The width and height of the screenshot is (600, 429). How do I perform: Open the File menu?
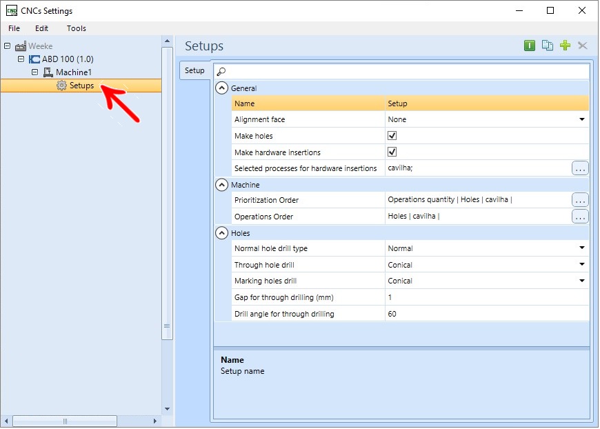click(14, 28)
